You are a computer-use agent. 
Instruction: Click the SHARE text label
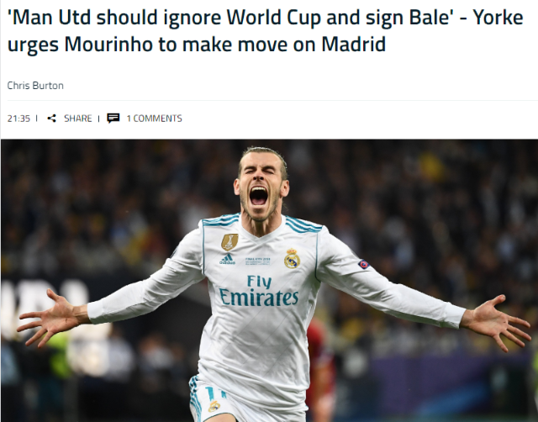coord(78,119)
